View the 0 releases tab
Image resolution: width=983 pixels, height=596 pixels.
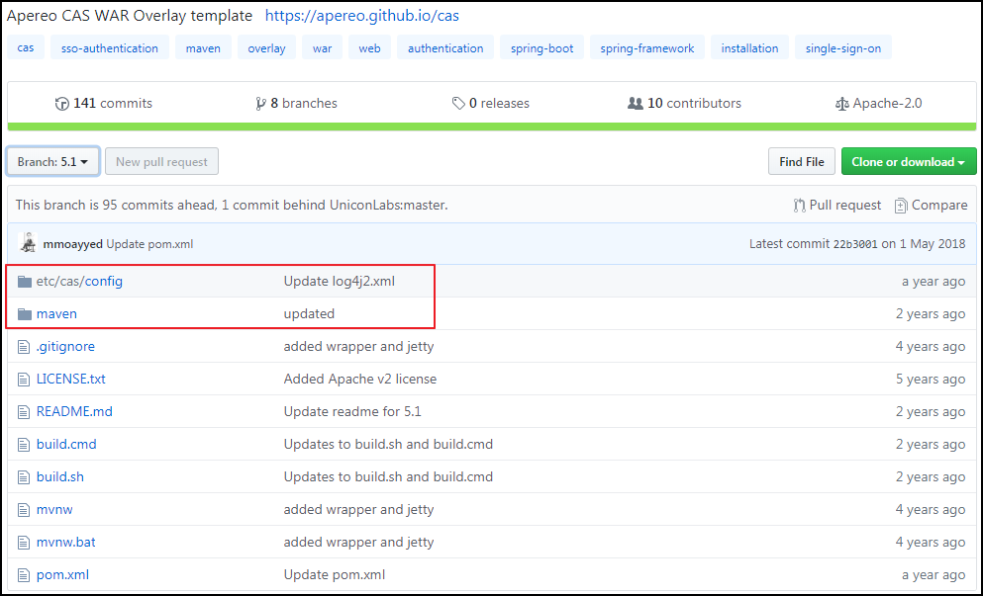pyautogui.click(x=491, y=104)
